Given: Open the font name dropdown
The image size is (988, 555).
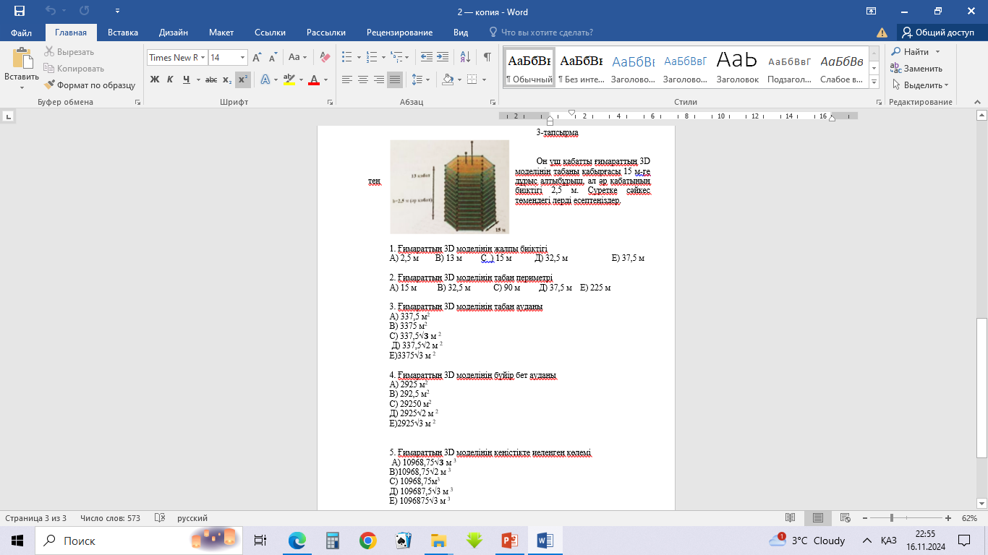Looking at the screenshot, I should coord(203,58).
